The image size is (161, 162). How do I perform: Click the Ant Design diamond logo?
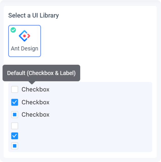pyautogui.click(x=24, y=36)
